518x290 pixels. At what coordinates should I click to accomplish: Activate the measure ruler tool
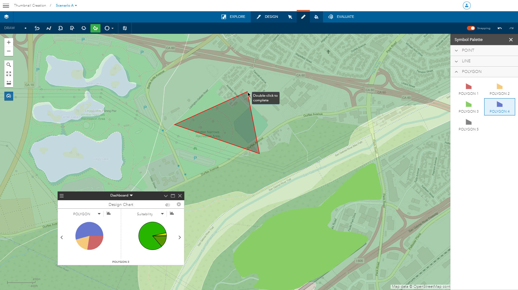point(9,83)
